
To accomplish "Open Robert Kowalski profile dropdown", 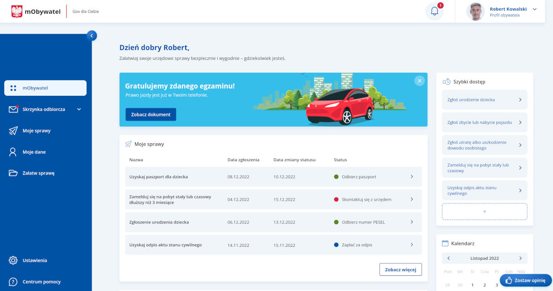I will click(x=535, y=9).
